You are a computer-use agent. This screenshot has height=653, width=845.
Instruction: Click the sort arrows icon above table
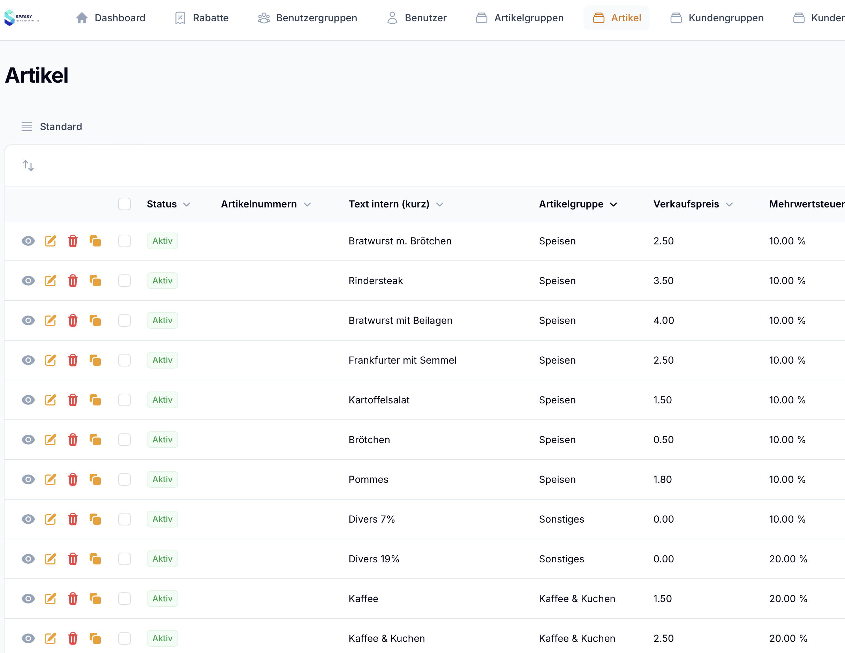click(28, 166)
